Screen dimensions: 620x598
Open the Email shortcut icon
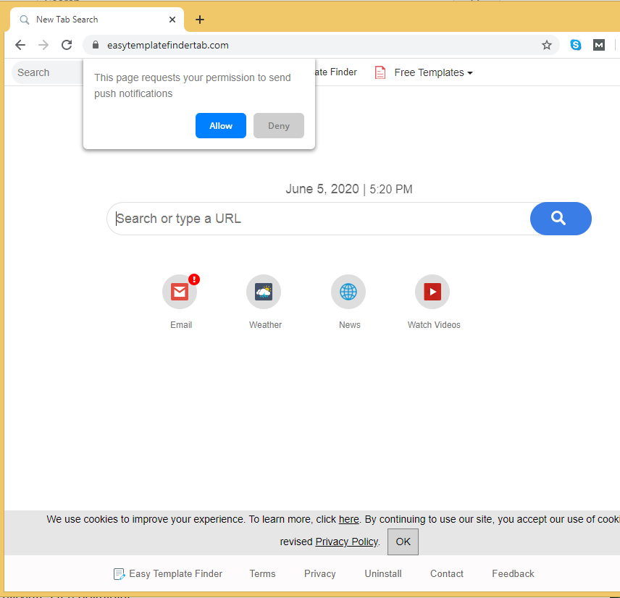point(180,292)
